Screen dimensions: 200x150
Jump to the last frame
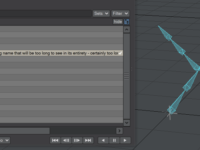click(88, 141)
